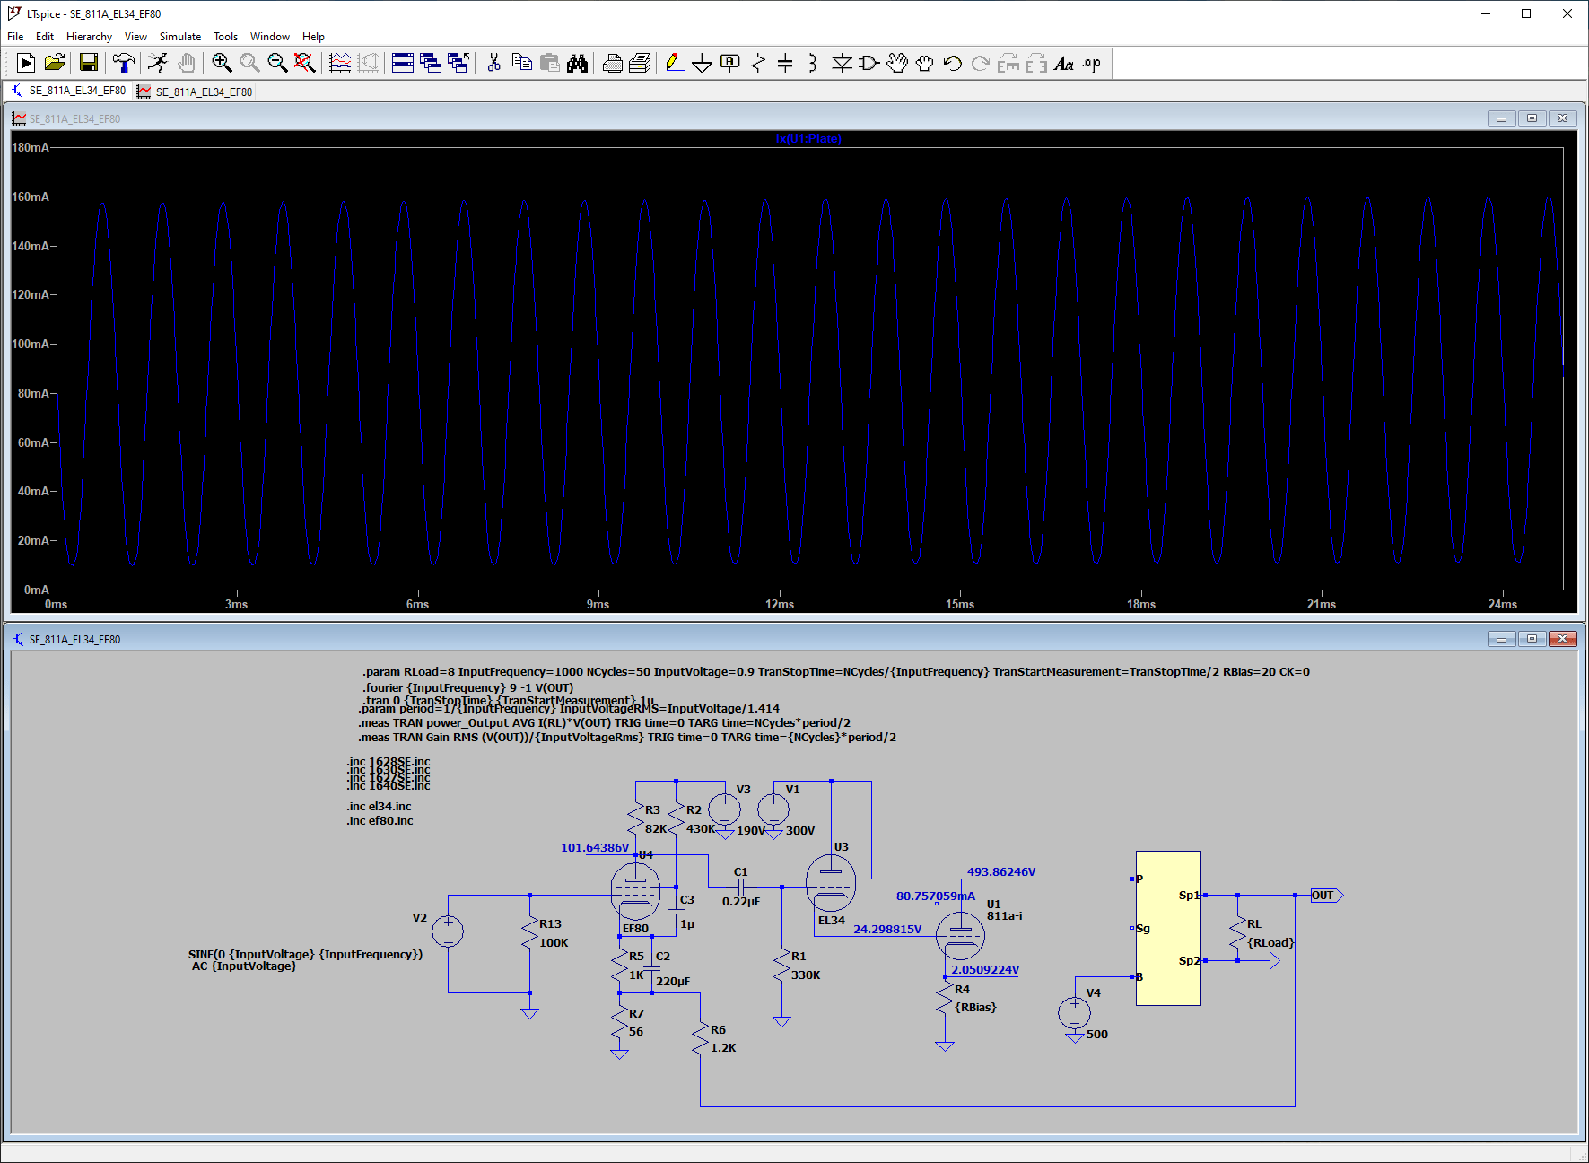Open the Hierarchy menu
This screenshot has width=1589, height=1163.
click(x=89, y=37)
